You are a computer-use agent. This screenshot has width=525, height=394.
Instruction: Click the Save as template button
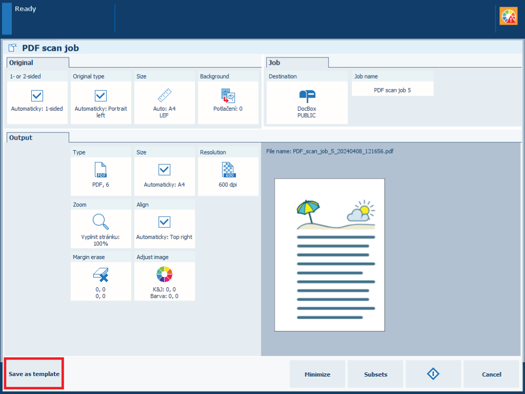coord(34,374)
